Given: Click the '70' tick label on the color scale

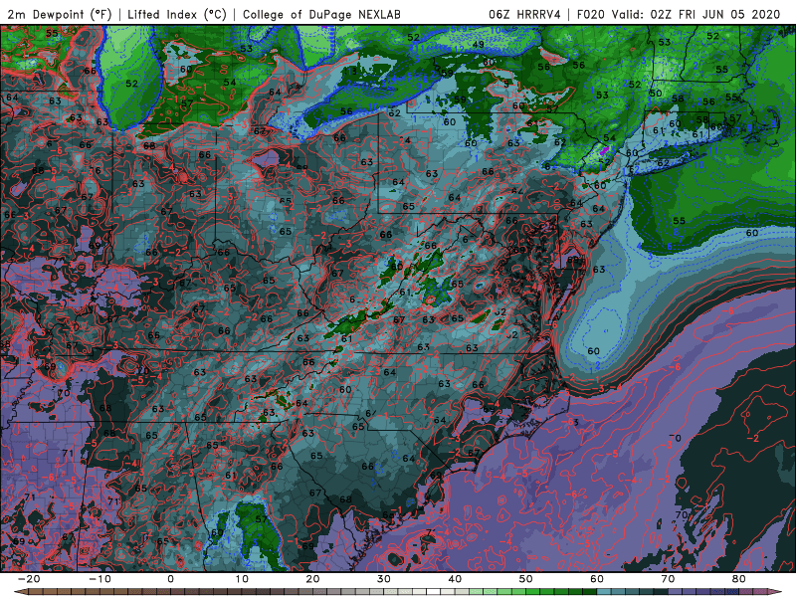Looking at the screenshot, I should (668, 579).
